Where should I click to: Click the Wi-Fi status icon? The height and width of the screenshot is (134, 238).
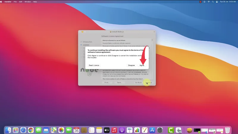pyautogui.click(x=209, y=2)
